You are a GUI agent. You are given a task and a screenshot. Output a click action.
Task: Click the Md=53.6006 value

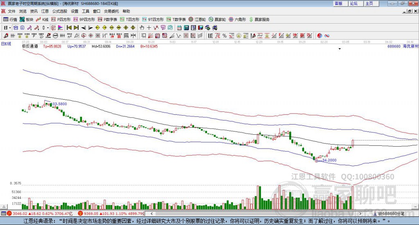click(x=101, y=46)
